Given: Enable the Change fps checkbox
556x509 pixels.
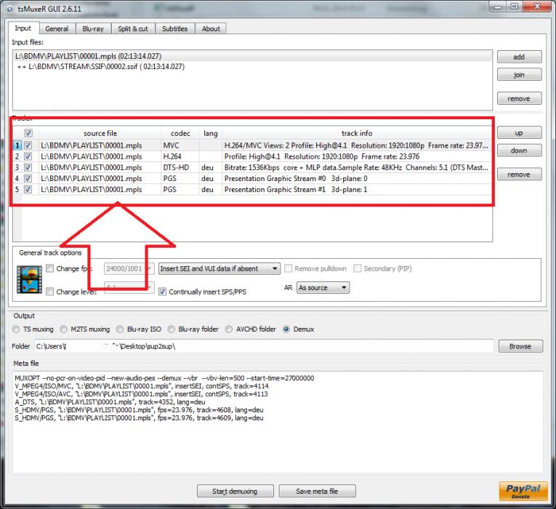Looking at the screenshot, I should (50, 268).
